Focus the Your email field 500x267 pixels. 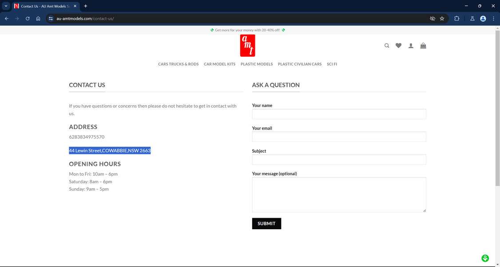(339, 137)
